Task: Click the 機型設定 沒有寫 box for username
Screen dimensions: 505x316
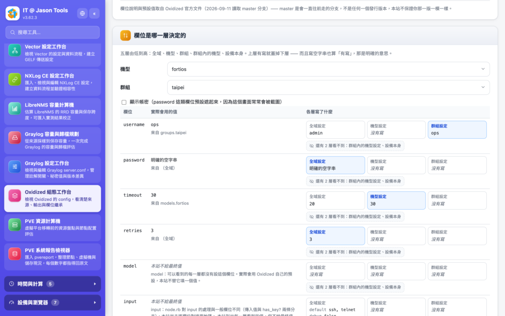Action: click(396, 130)
